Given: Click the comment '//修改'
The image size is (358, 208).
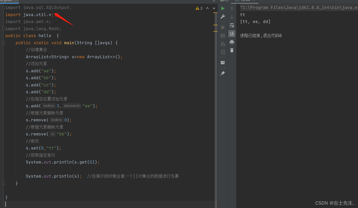Looking at the screenshot, I should pyautogui.click(x=32, y=141).
